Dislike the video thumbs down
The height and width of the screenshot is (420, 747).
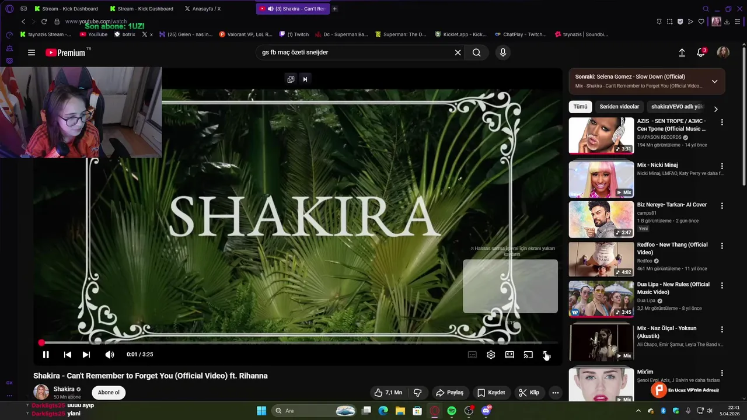(417, 393)
